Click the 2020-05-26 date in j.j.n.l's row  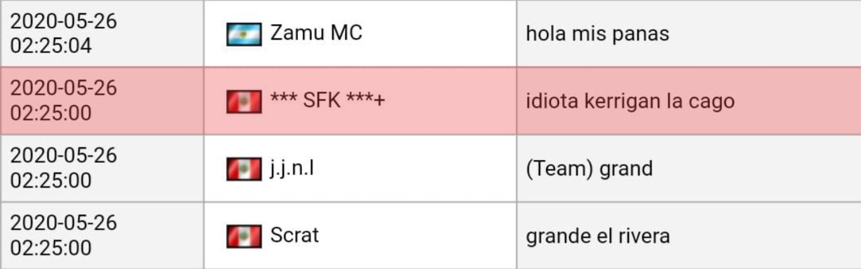pos(63,155)
